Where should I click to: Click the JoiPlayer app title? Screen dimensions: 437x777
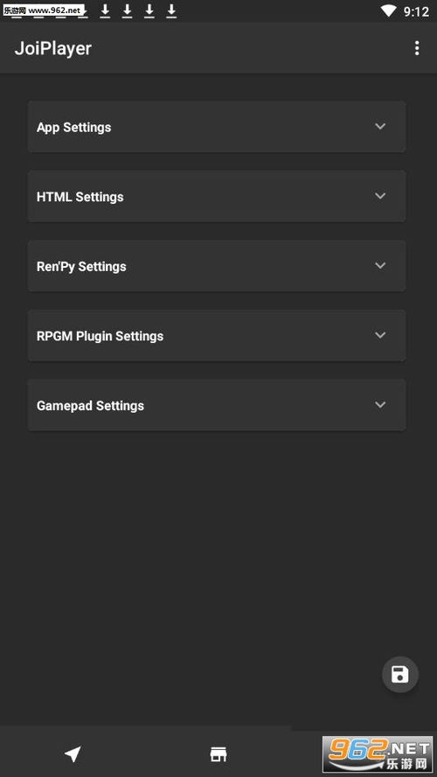click(53, 49)
